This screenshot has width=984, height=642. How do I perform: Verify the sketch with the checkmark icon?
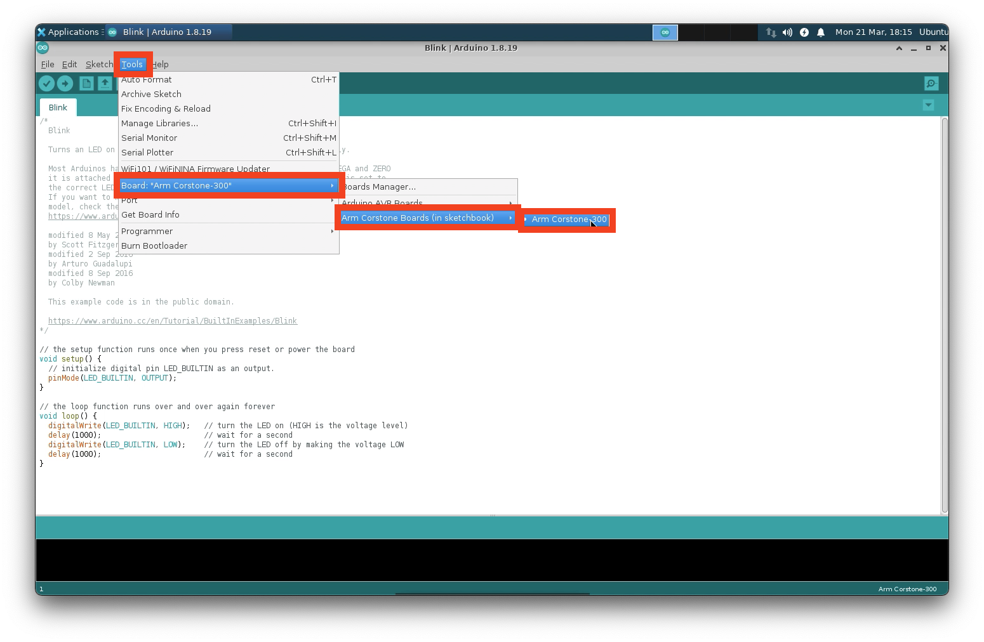pos(47,83)
